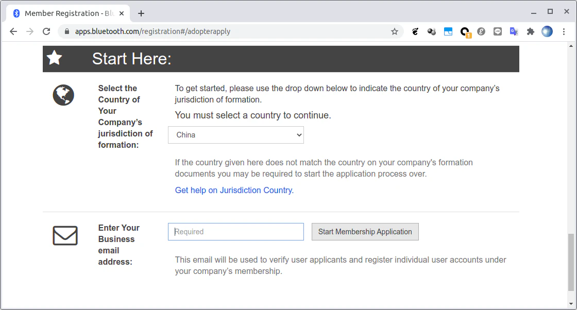Viewport: 577px width, 310px height.
Task: Click the padlock site info icon
Action: tap(67, 31)
